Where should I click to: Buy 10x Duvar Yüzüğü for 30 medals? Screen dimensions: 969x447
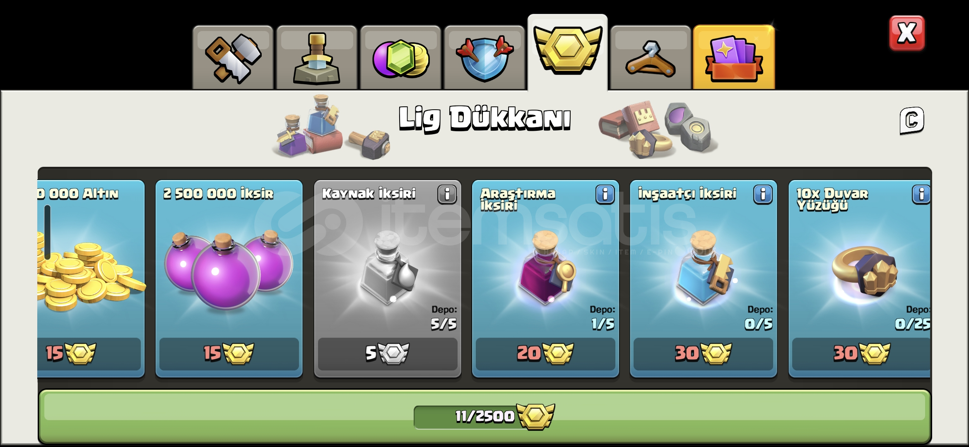tap(861, 353)
